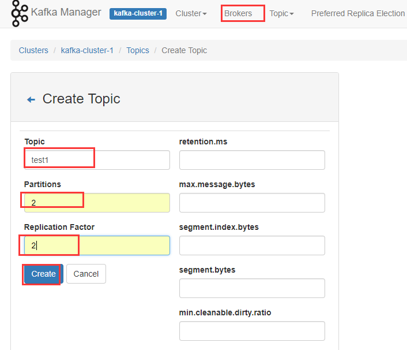
Task: Select Preferred Replica Election menu
Action: pyautogui.click(x=357, y=13)
